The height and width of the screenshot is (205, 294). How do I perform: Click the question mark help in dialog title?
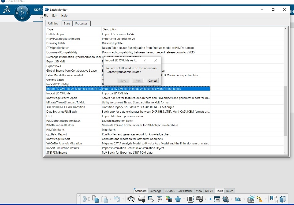click(x=145, y=60)
